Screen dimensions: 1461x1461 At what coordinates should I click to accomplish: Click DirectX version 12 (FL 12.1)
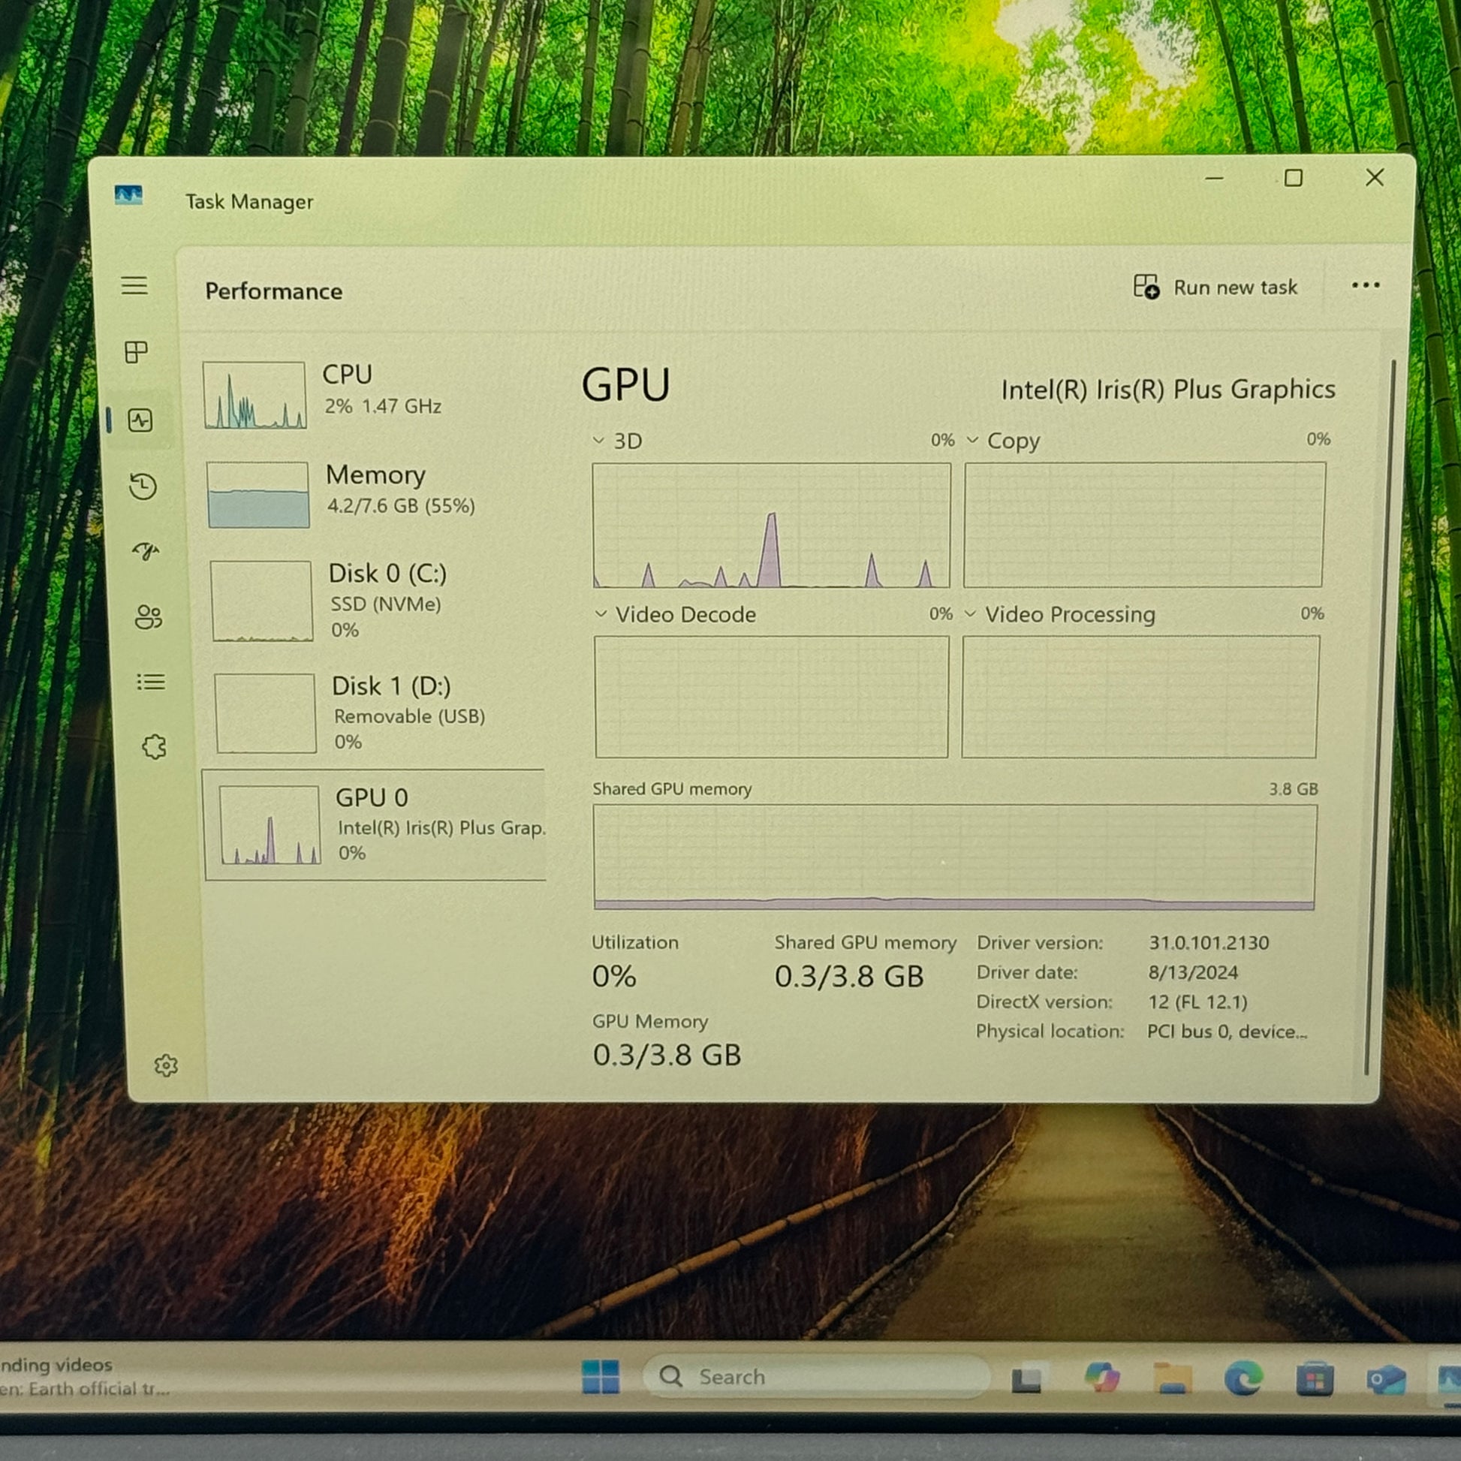coord(1197,1002)
